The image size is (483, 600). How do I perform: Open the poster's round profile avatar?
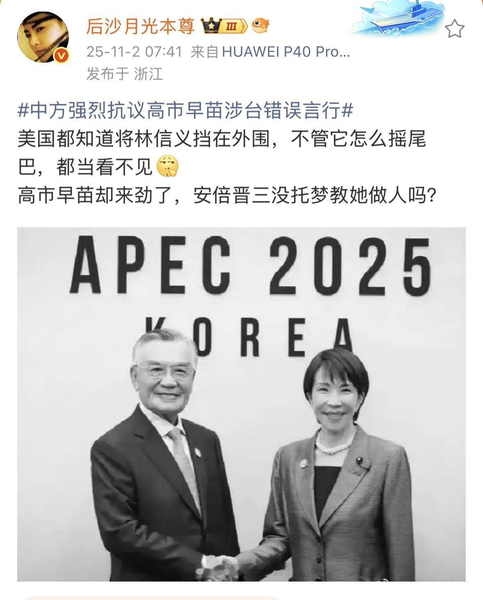coord(43,37)
